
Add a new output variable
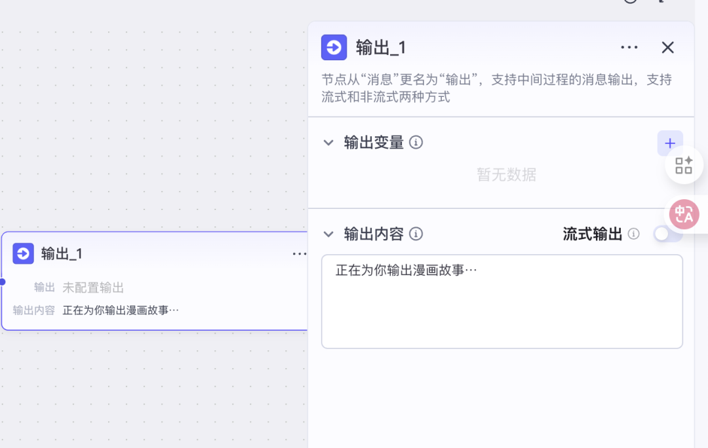click(669, 143)
